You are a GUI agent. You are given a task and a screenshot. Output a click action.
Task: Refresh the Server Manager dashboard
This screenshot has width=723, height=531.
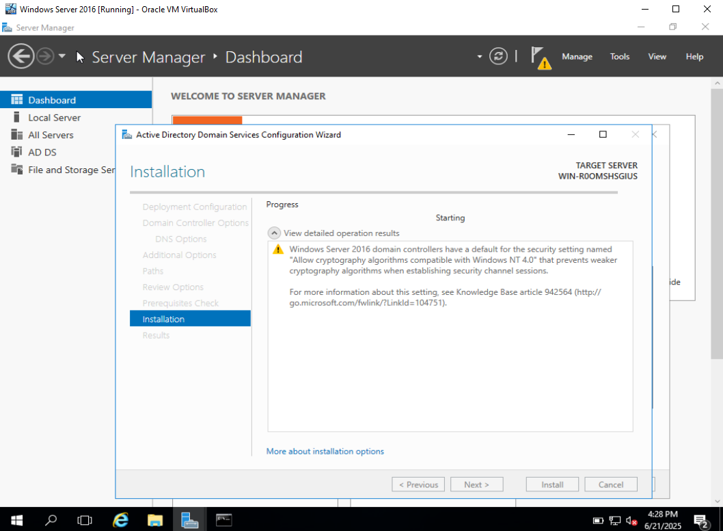tap(498, 56)
